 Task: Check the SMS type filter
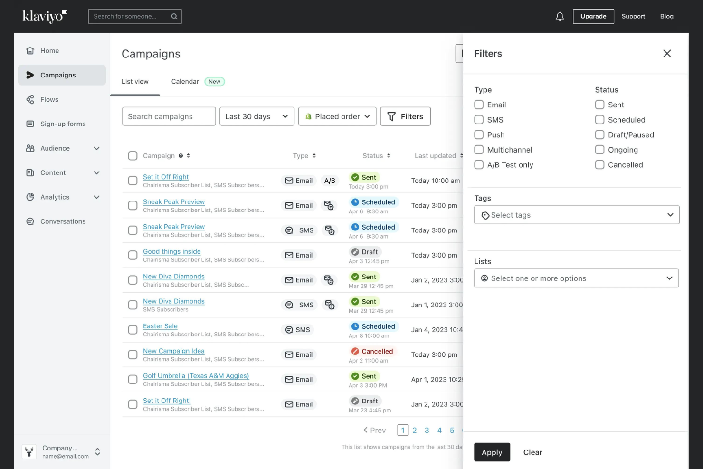[479, 120]
